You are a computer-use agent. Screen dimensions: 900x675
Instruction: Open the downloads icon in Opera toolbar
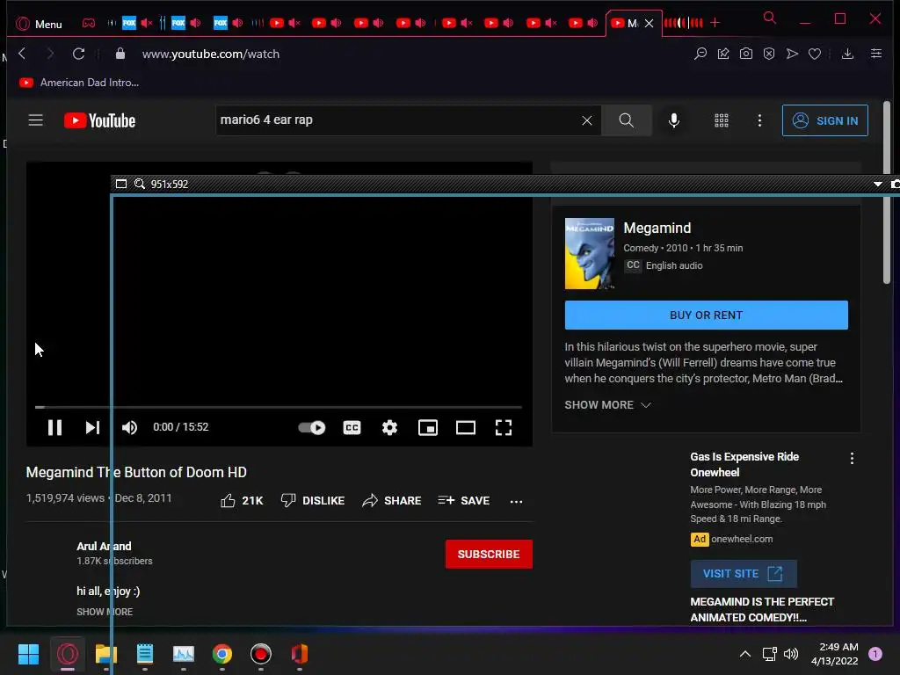[847, 54]
